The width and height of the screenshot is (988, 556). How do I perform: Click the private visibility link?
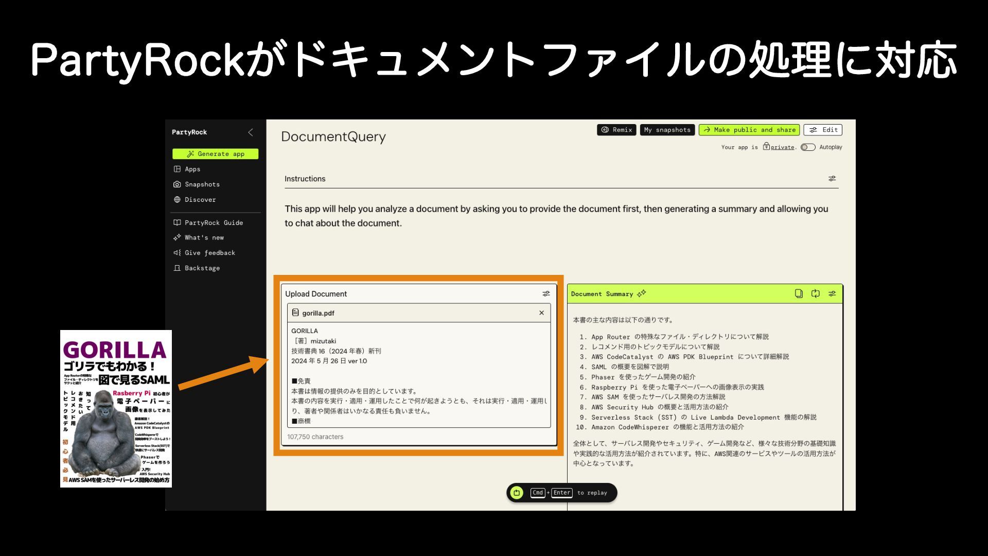click(782, 147)
